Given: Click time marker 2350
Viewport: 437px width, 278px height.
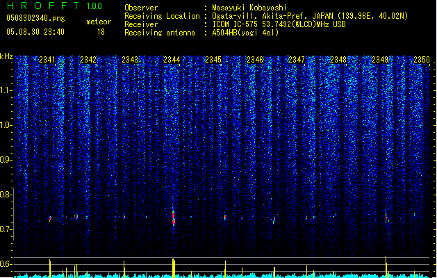Looking at the screenshot, I should 422,60.
